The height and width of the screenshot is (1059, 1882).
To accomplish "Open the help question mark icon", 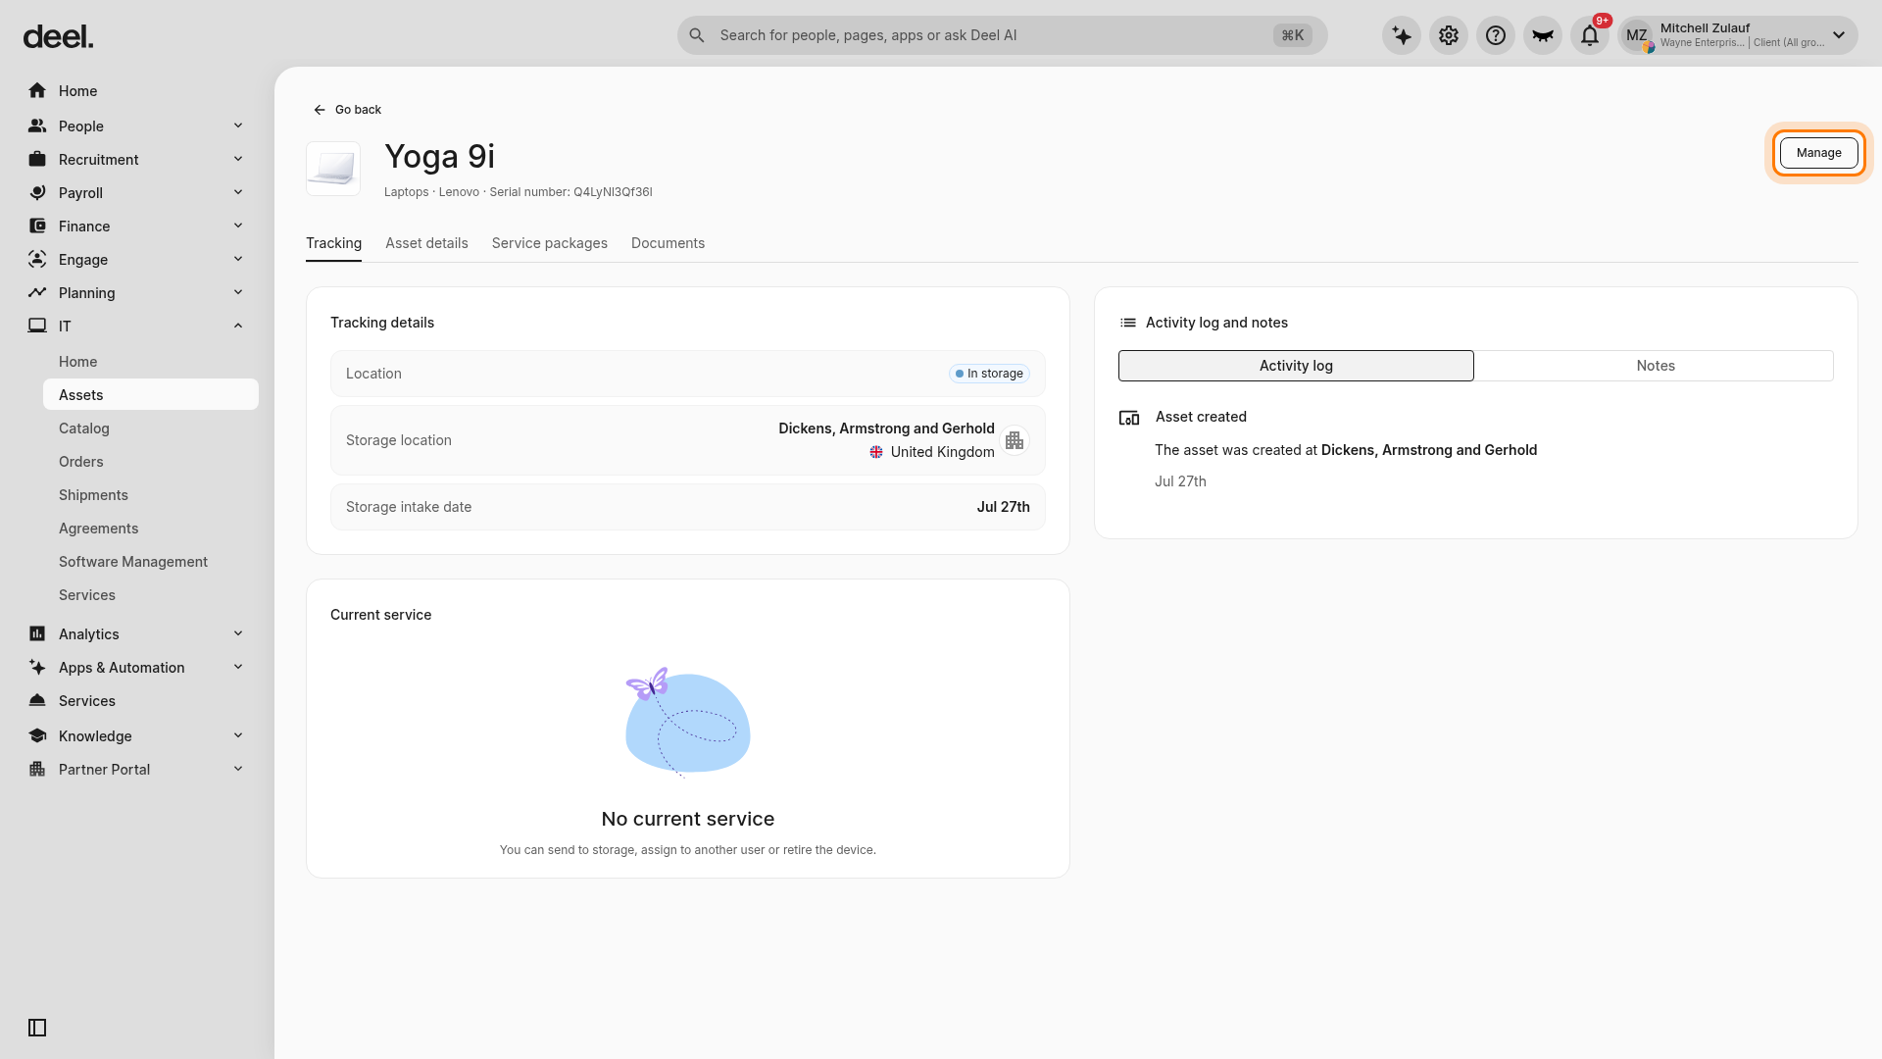I will tap(1496, 36).
